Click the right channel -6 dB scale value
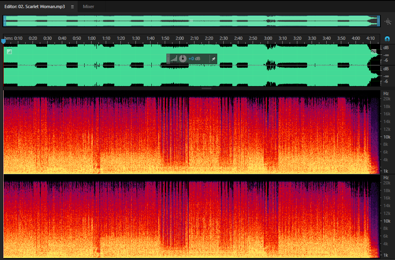Viewport: 395px width, 260px height. 385,82
